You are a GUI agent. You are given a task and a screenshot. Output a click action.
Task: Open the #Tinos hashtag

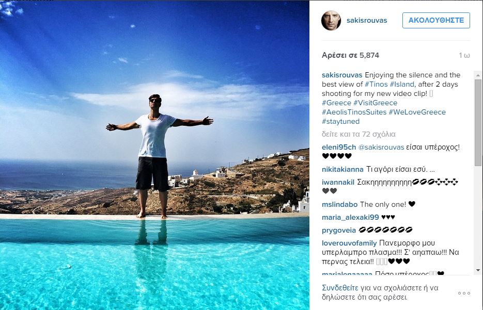pos(376,84)
